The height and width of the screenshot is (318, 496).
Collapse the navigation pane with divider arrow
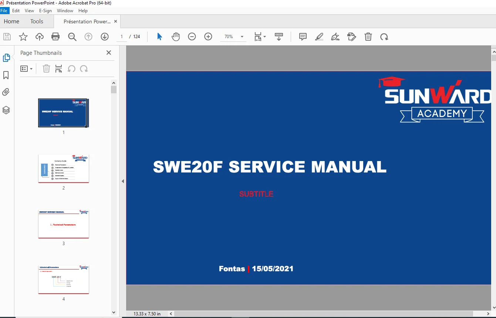[123, 181]
